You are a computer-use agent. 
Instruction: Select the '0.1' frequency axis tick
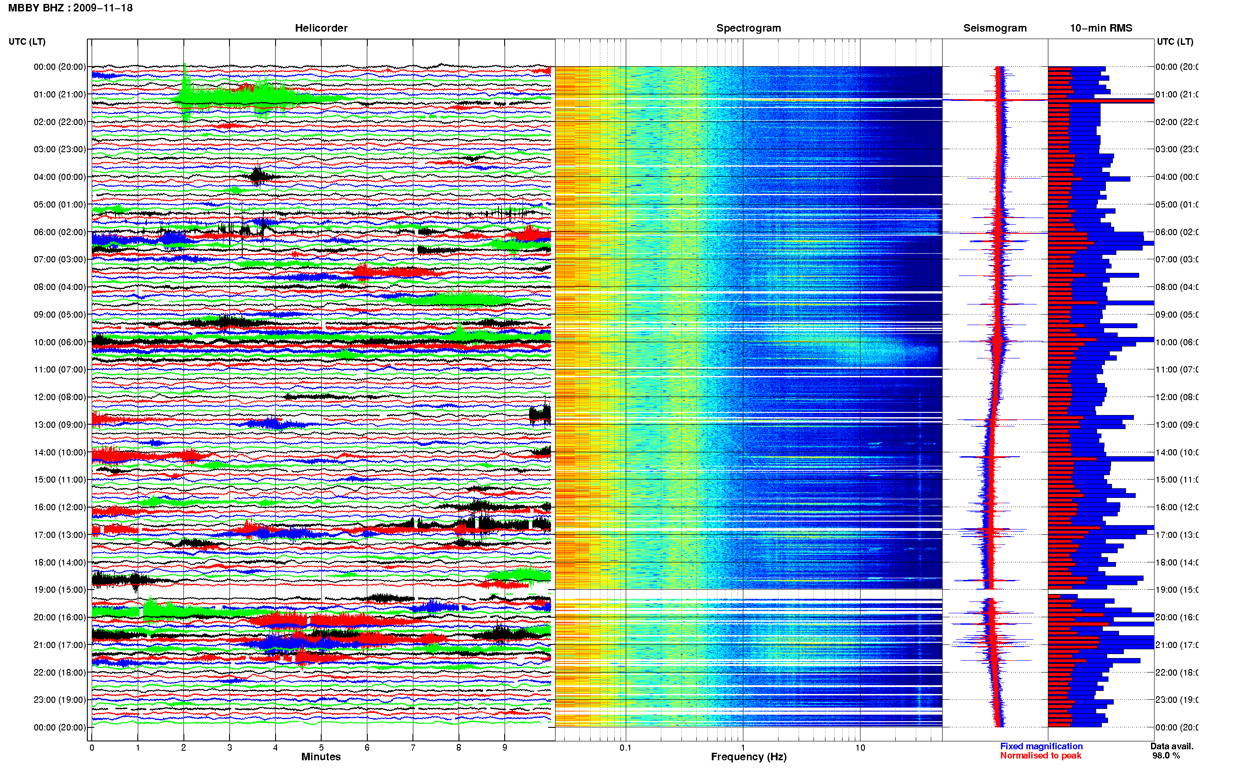tap(625, 748)
